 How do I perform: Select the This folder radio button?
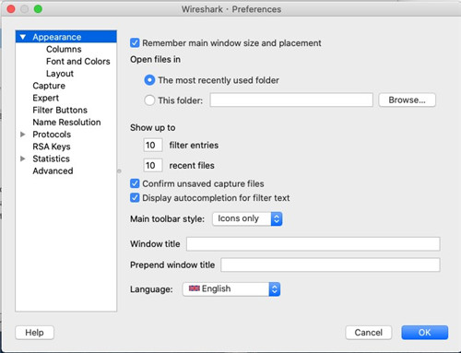tap(149, 100)
